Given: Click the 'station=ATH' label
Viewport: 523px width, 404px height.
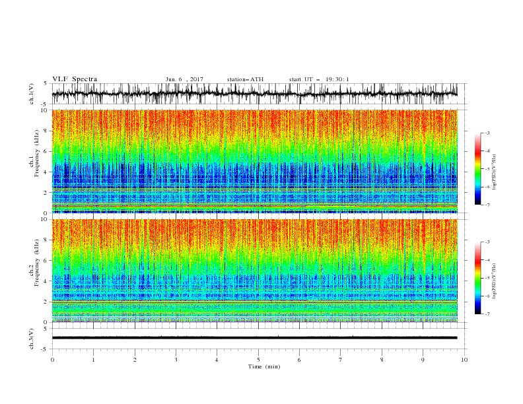Looking at the screenshot, I should click(245, 79).
